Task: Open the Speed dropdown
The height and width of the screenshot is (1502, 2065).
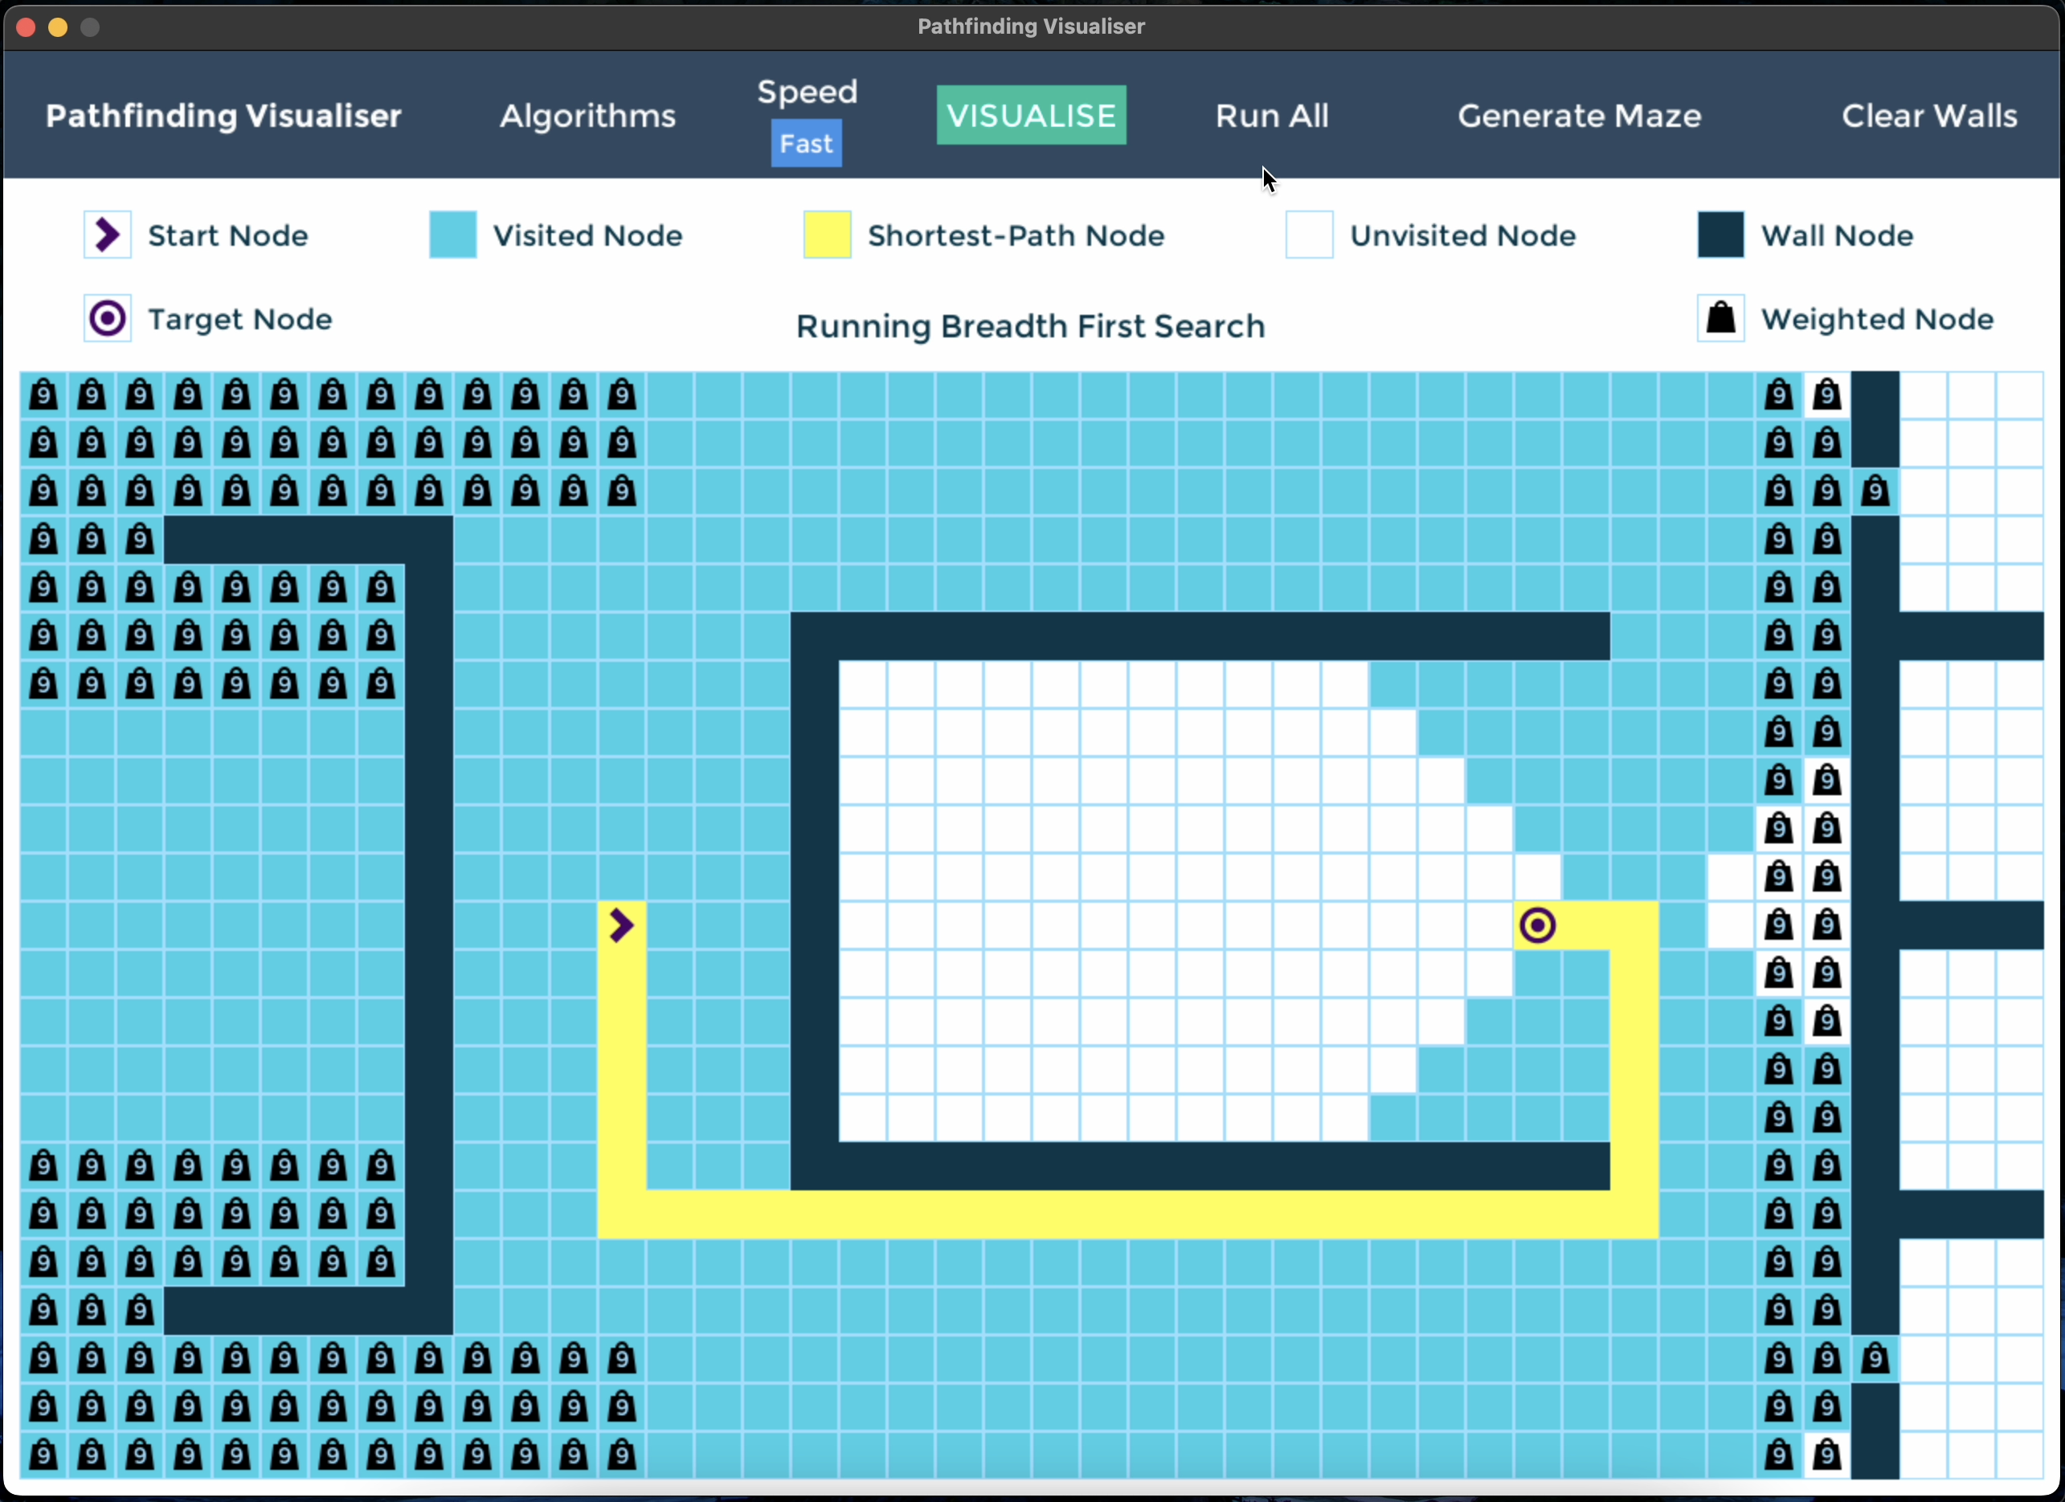Action: tap(807, 92)
